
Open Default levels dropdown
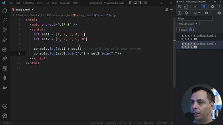pos(187,24)
